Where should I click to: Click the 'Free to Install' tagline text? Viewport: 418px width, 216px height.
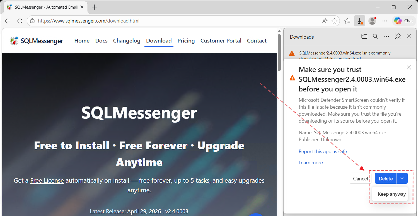(x=139, y=154)
